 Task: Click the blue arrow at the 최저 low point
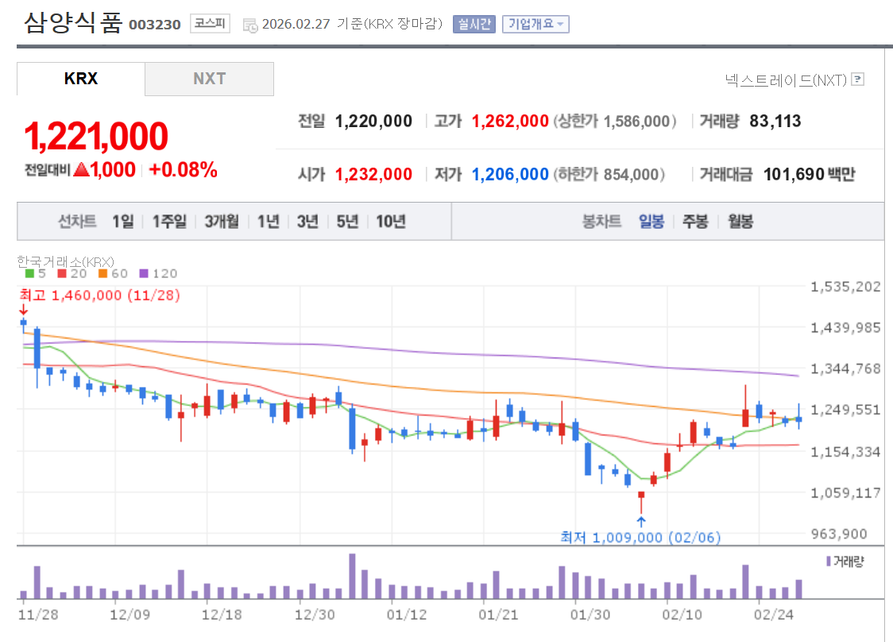point(641,522)
